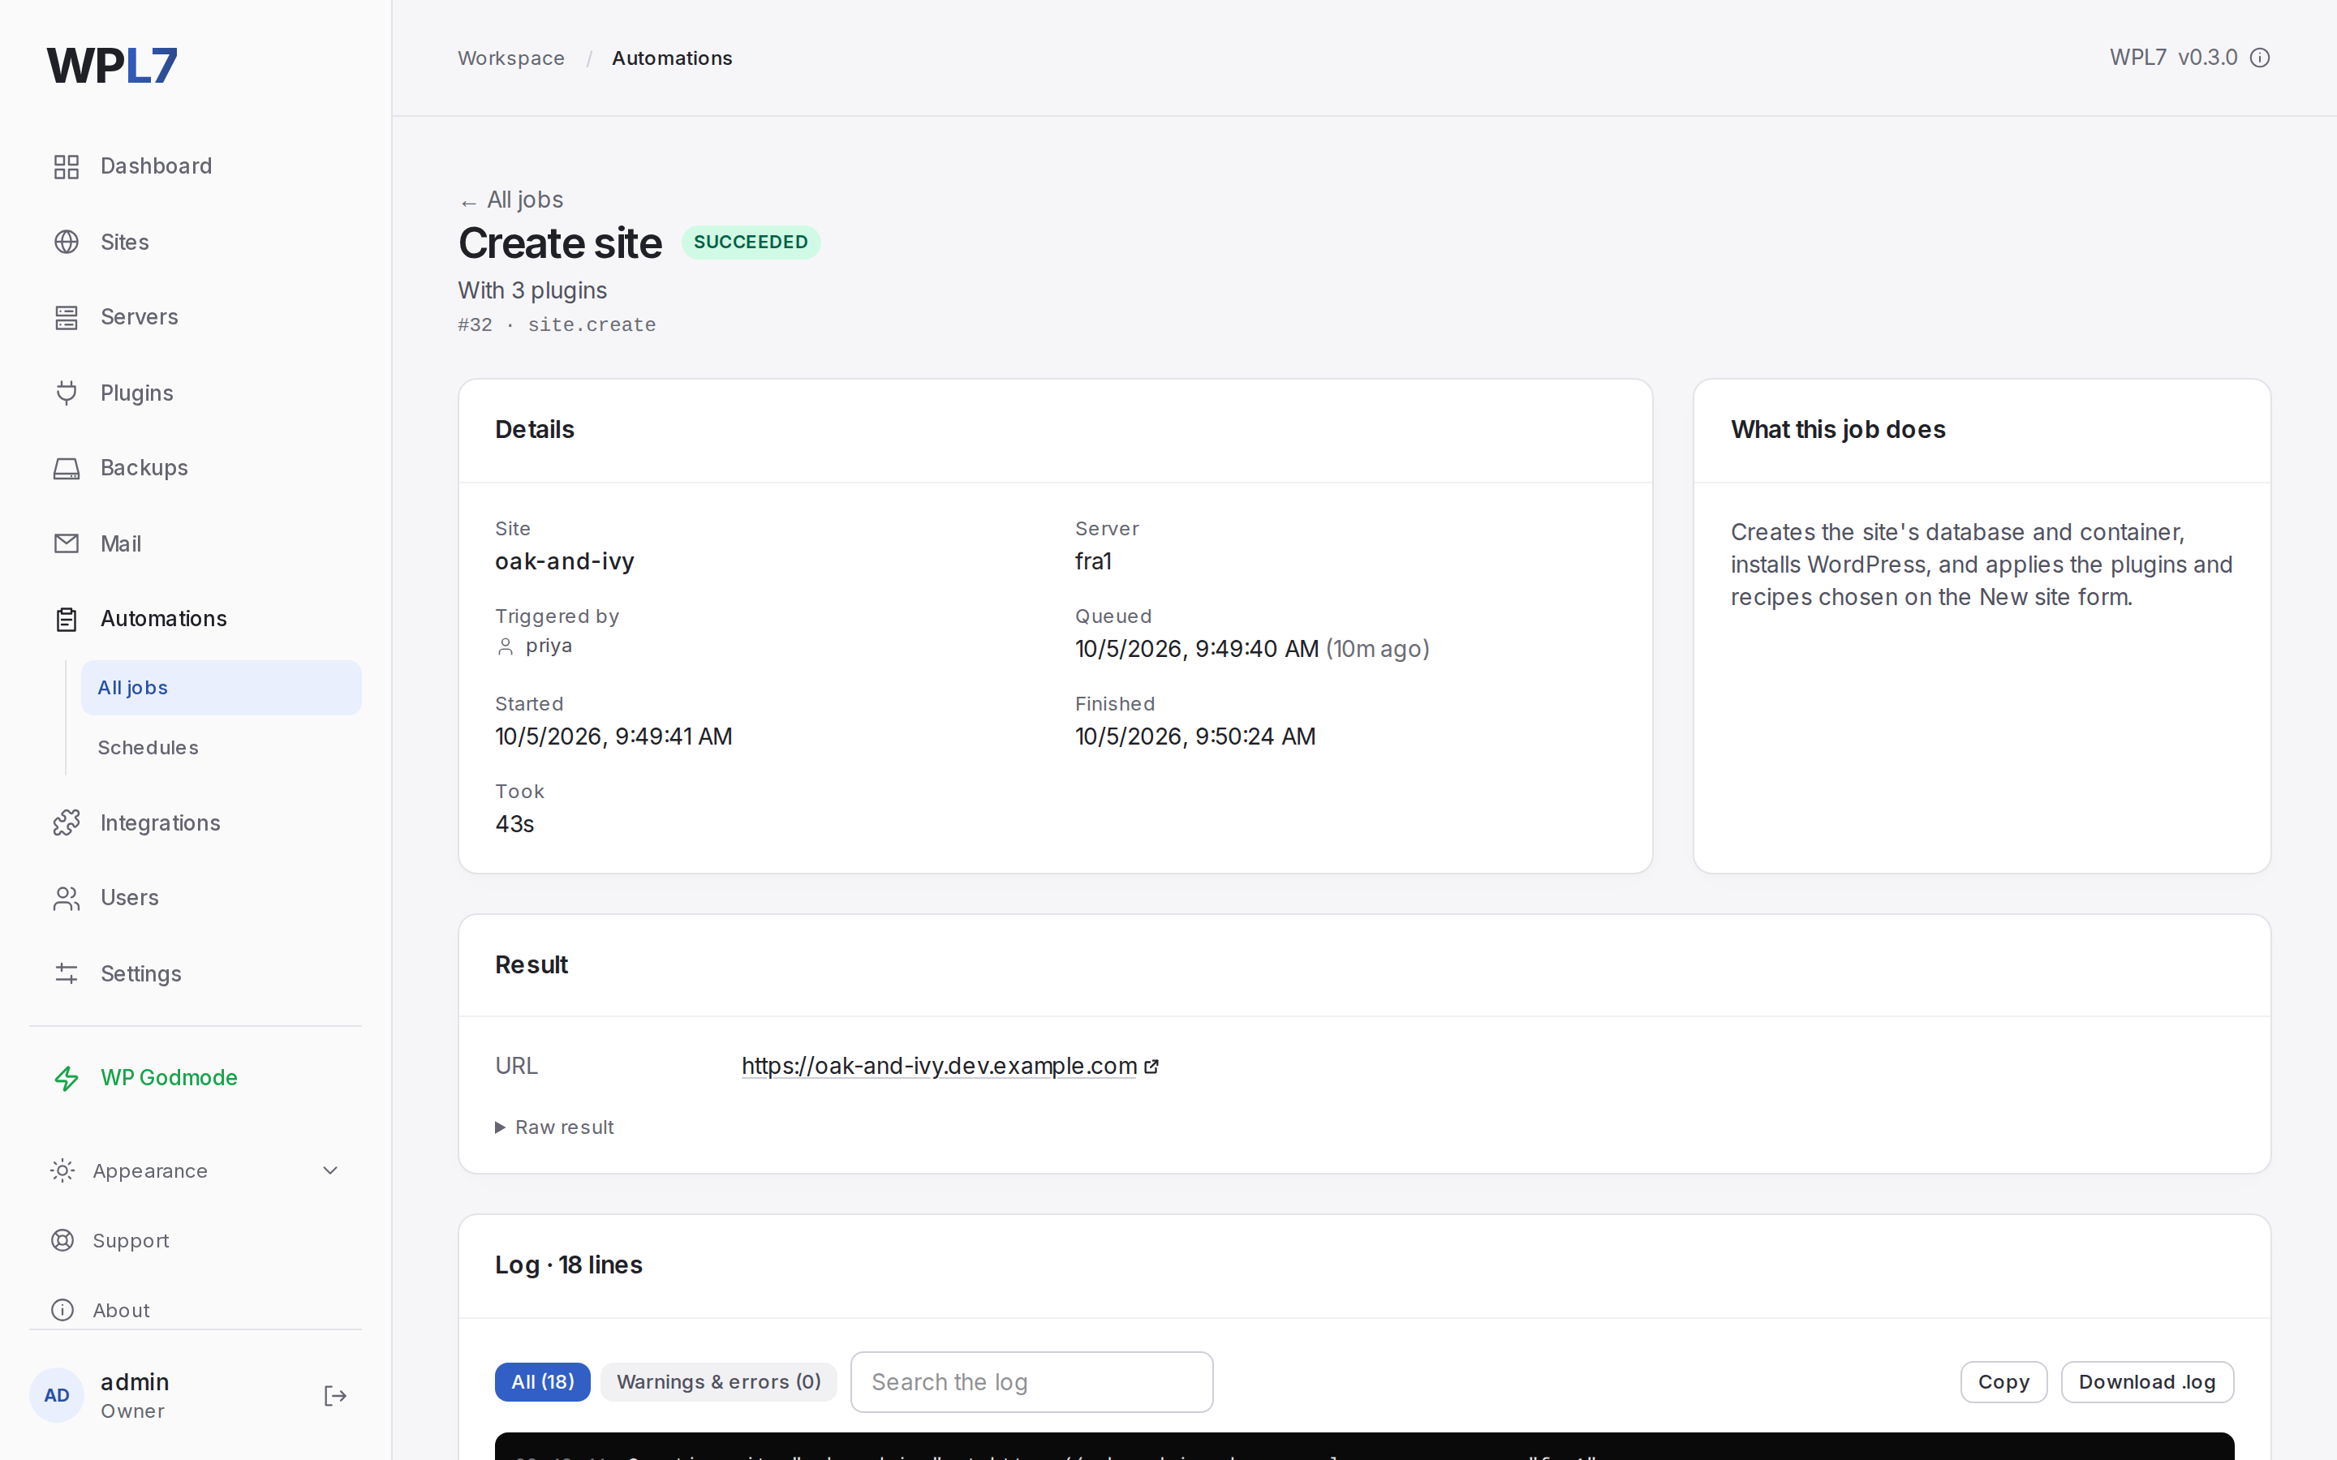
Task: Go to the Dashboard page
Action: (x=196, y=166)
